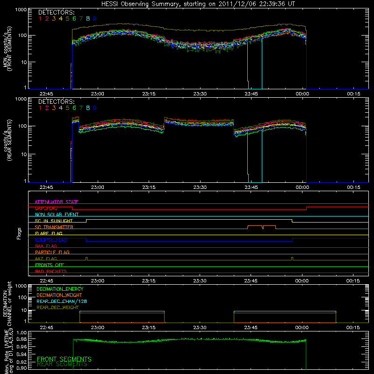Select blue detector 9 in the rear segments legend
Screen dimensions: 374x374
coord(95,108)
